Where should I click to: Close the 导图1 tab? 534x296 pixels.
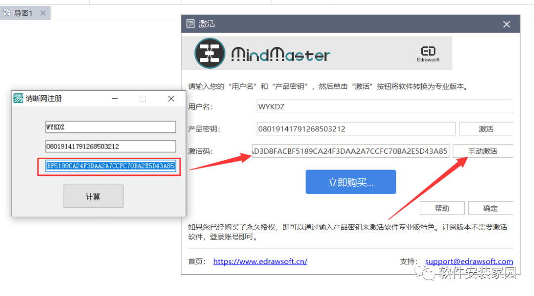[43, 13]
